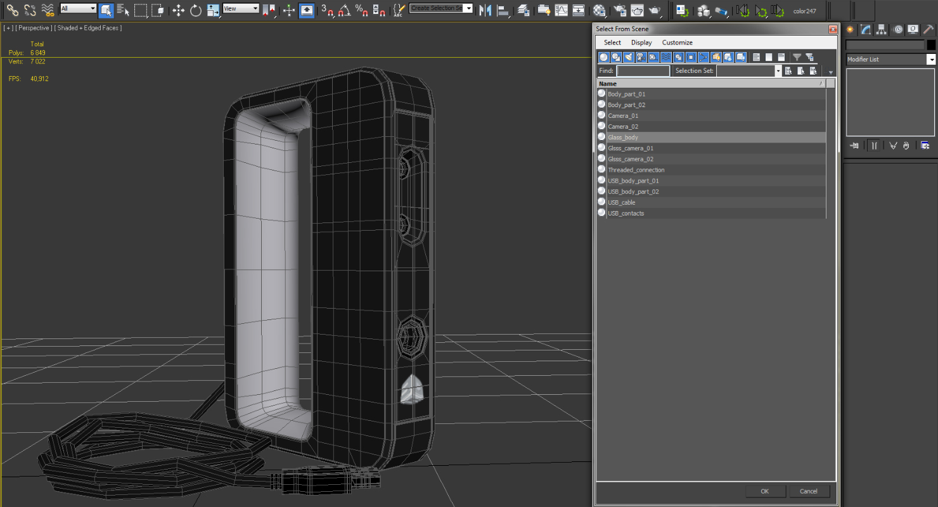Activate the Select Object tool
This screenshot has width=938, height=507.
pos(106,10)
